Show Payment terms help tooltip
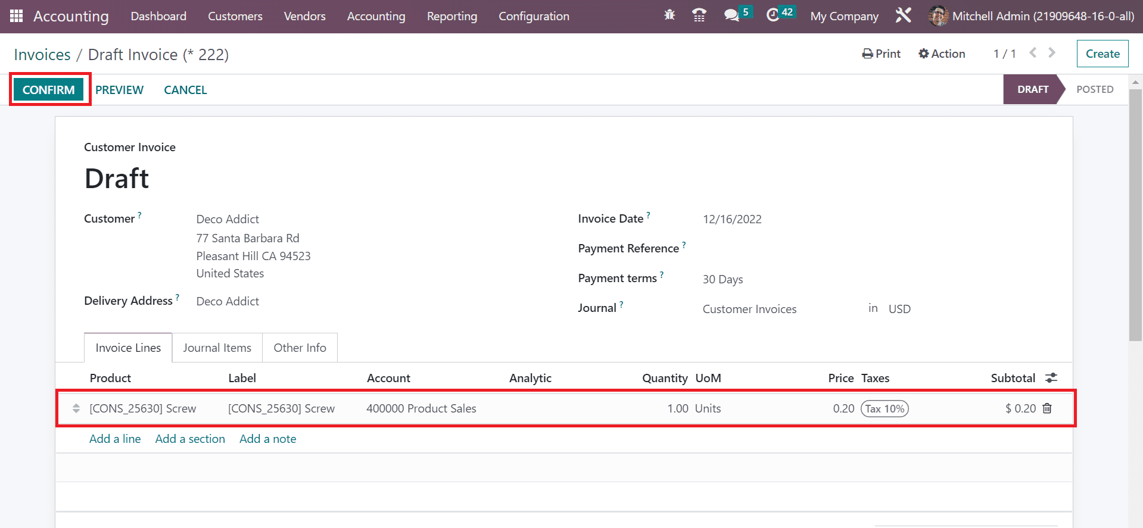The width and height of the screenshot is (1143, 528). pos(662,274)
